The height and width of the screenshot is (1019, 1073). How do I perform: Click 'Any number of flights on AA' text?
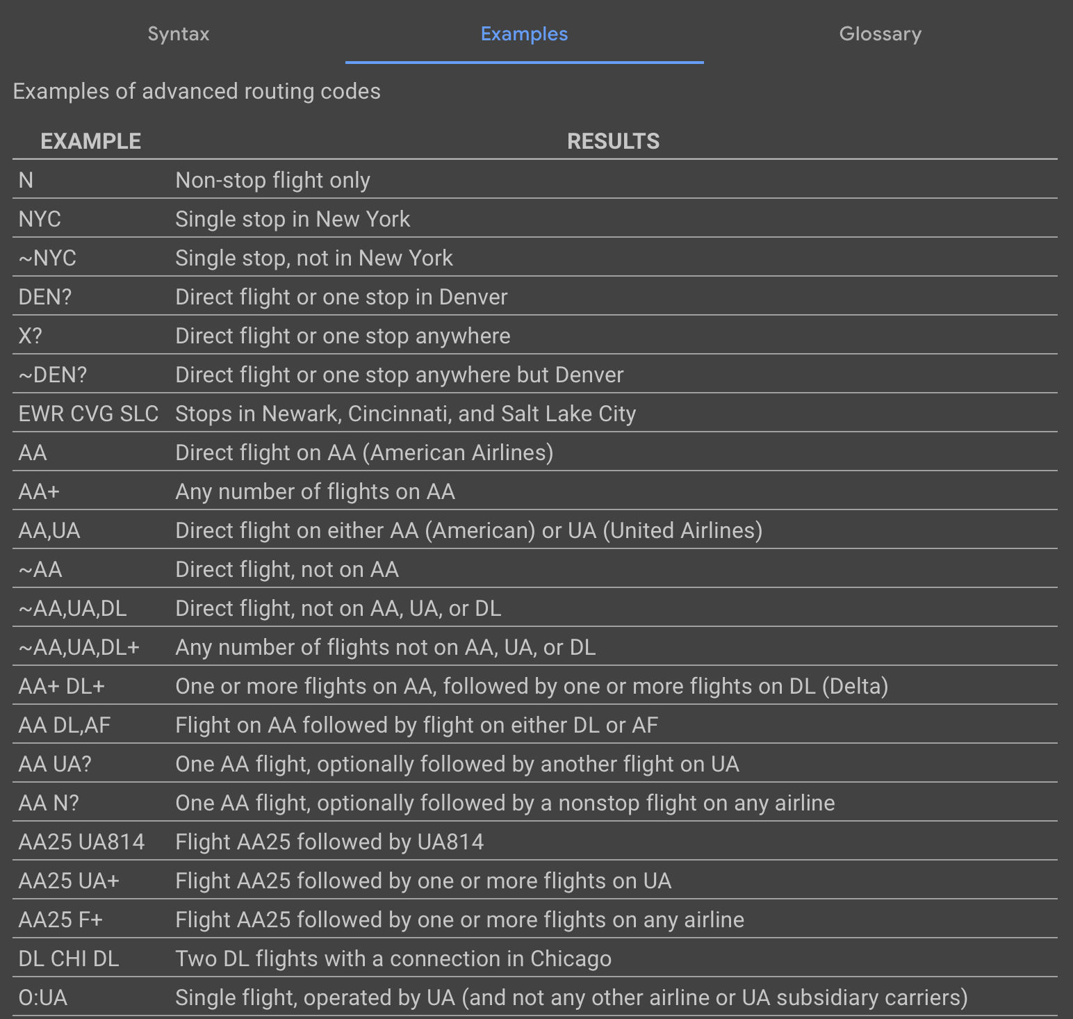[x=315, y=492]
